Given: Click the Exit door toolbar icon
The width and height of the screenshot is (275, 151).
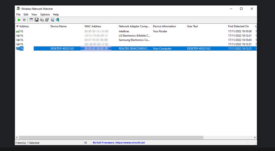Looking at the screenshot, I should (x=58, y=20).
